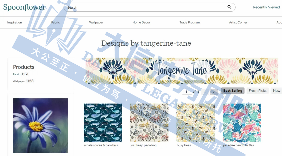Go to previous page arrow
Viewport: 282px width, 156px height.
coord(205,92)
